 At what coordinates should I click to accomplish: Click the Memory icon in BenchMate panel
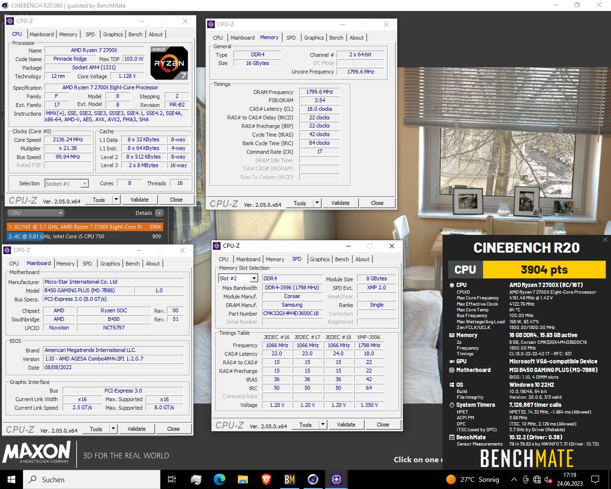tap(452, 335)
